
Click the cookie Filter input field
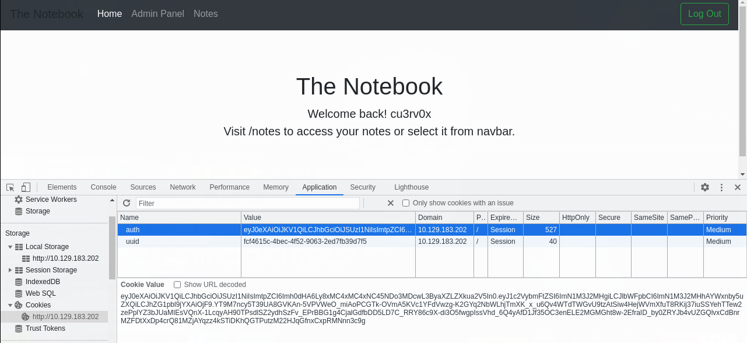[x=248, y=203]
